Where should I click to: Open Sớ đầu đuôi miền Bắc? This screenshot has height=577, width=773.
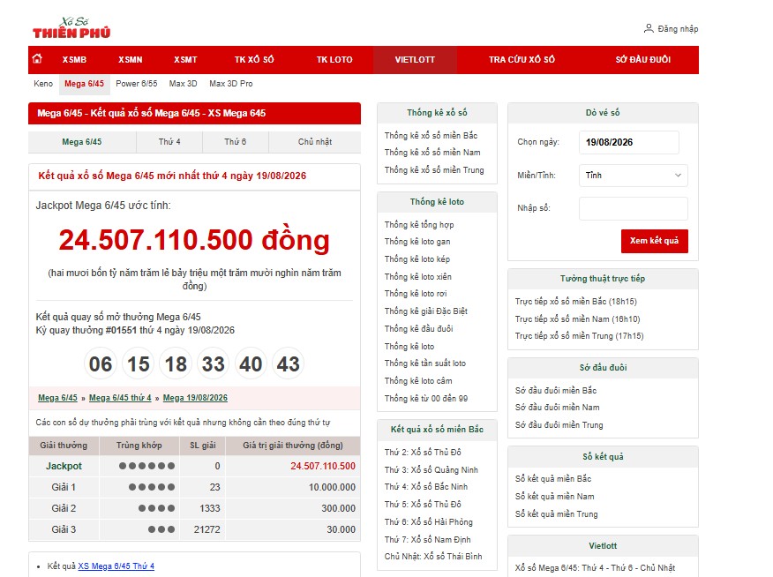click(x=556, y=391)
